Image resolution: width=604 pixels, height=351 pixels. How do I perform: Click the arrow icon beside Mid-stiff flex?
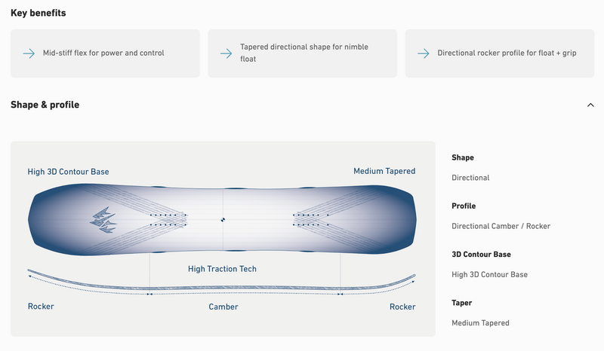29,53
